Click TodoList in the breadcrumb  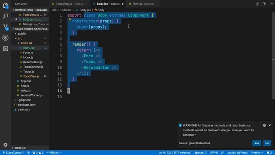pyautogui.click(x=66, y=10)
